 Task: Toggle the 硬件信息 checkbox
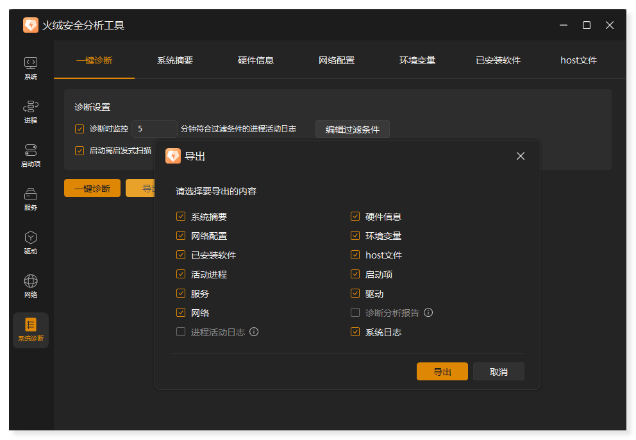(x=355, y=217)
